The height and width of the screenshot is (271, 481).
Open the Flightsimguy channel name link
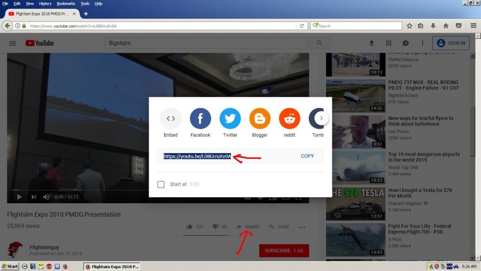click(44, 247)
